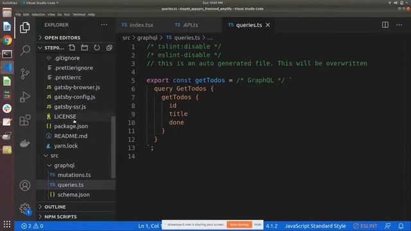
Task: Open the Docker view in activity bar
Action: click(x=25, y=144)
